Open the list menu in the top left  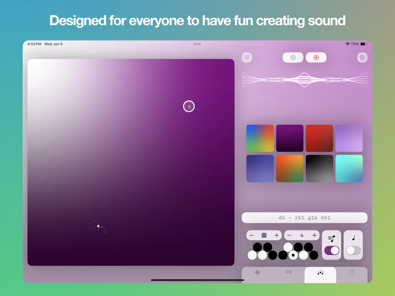click(x=247, y=57)
